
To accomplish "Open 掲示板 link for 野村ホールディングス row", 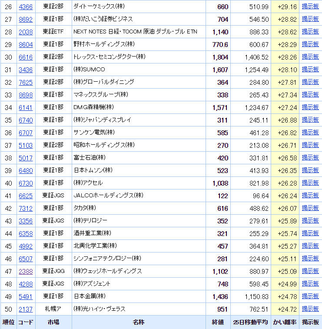I will (310, 44).
